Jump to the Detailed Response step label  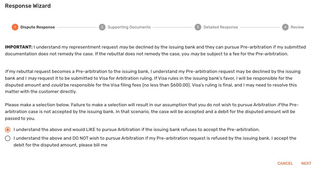tap(221, 27)
